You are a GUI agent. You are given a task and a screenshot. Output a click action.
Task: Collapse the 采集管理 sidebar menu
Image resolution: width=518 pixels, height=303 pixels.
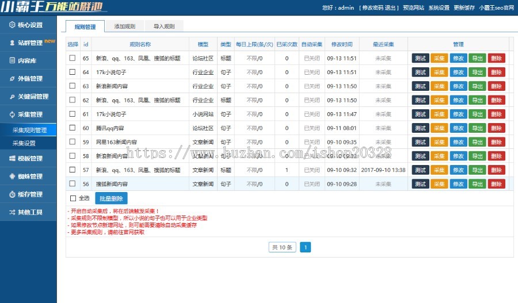coord(28,114)
